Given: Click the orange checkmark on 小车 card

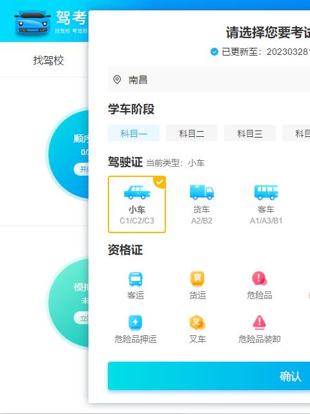Looking at the screenshot, I should (x=160, y=182).
